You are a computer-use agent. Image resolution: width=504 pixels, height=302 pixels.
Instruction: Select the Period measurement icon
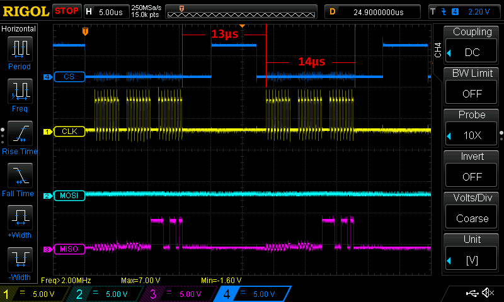click(x=20, y=49)
